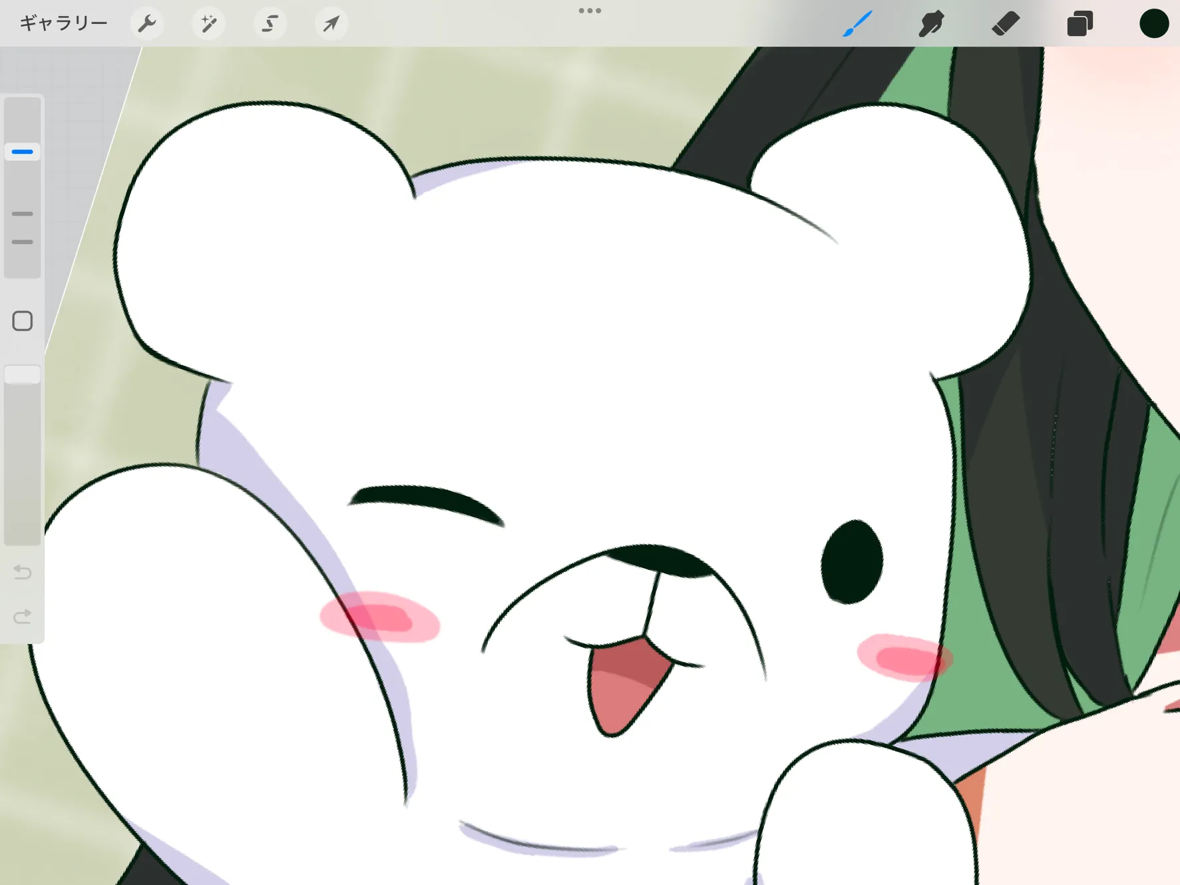Screen dimensions: 1180x885
Task: Open the active color picker
Action: (1154, 24)
